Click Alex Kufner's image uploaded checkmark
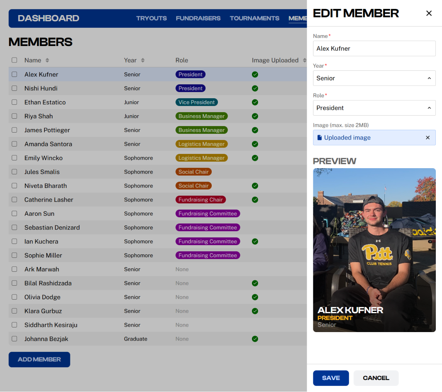Screen dimensions: 442x392 pos(255,75)
